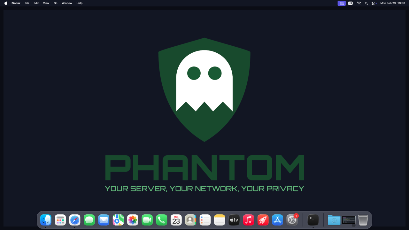Screen dimensions: 409x230
Task: Open the Maps app icon
Action: 118,220
